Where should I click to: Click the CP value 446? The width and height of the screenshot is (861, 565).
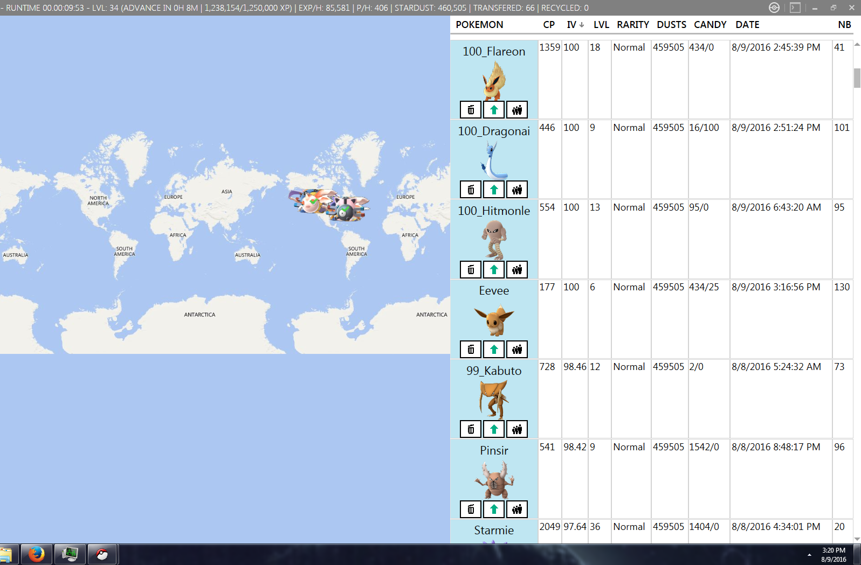(547, 128)
